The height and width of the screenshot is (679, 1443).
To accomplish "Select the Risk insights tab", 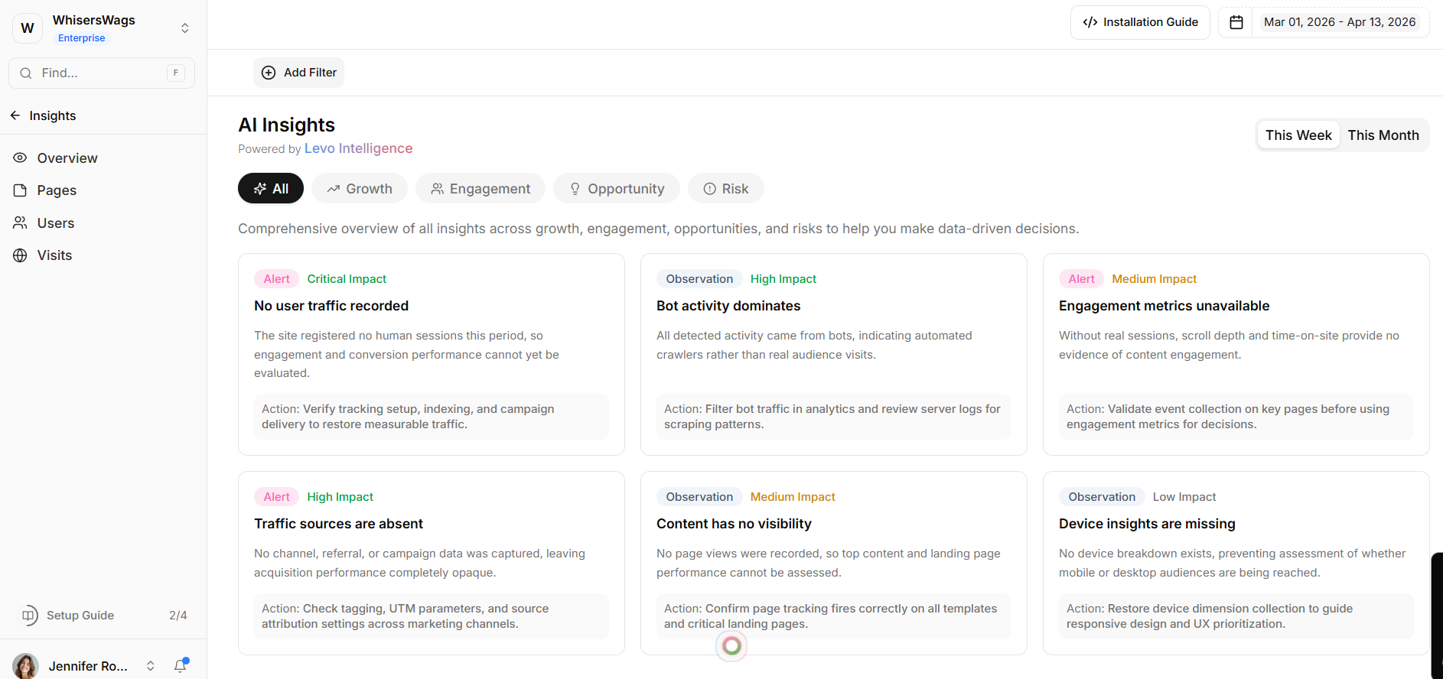I will pyautogui.click(x=725, y=189).
